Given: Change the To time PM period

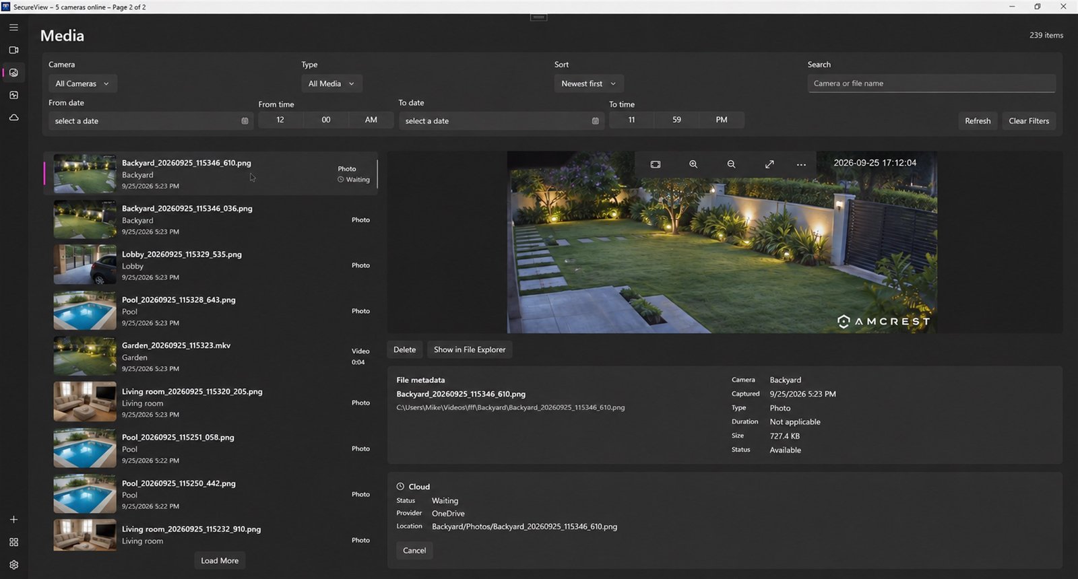Looking at the screenshot, I should pyautogui.click(x=722, y=120).
